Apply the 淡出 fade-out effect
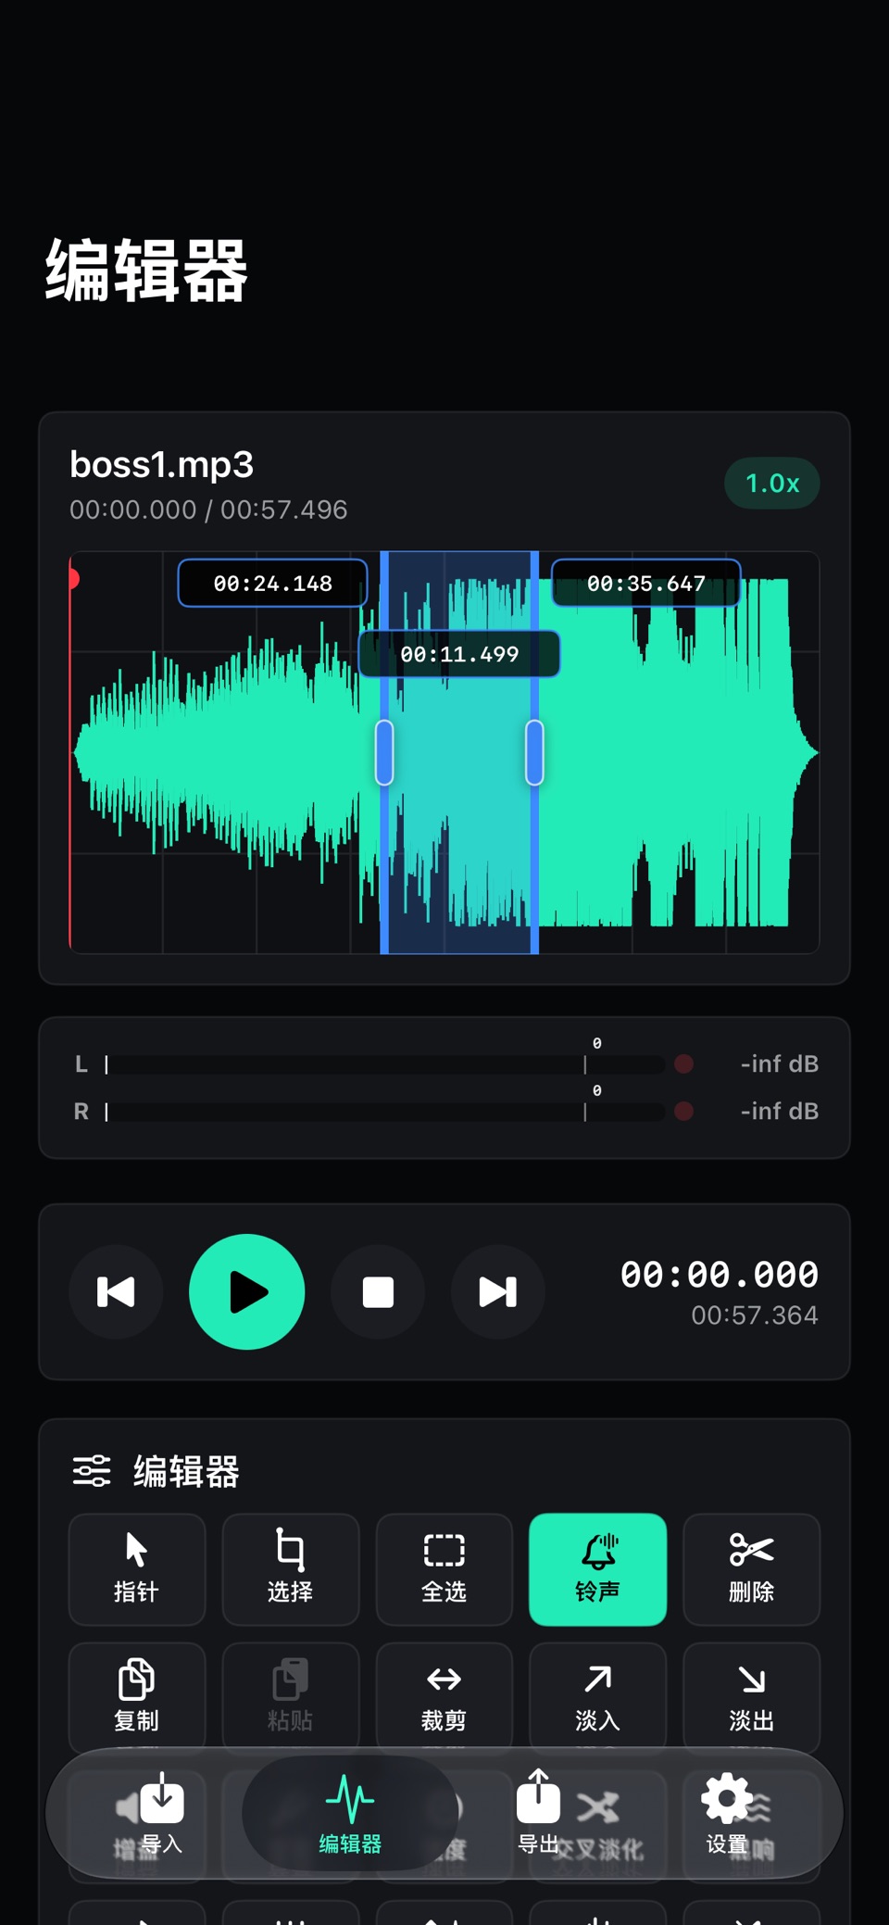 (752, 1697)
